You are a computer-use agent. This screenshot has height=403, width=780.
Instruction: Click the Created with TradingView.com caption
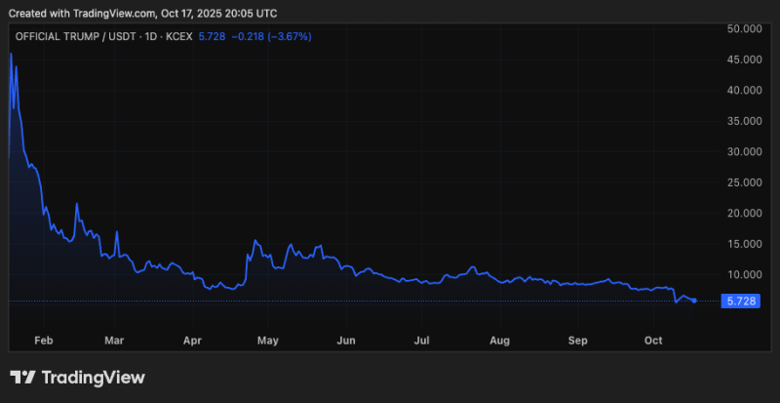[x=141, y=12]
